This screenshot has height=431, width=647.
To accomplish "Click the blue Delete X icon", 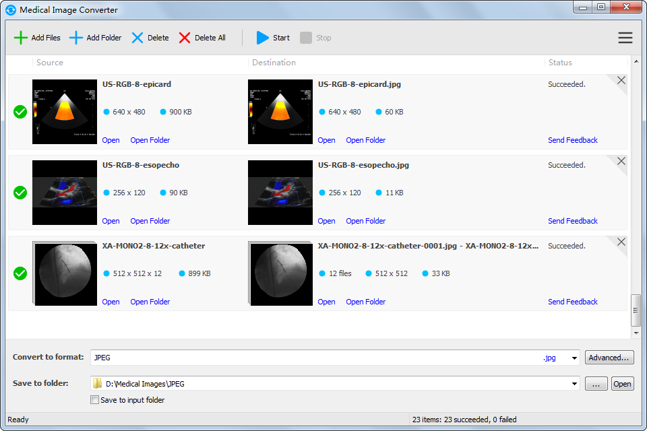I will [137, 38].
